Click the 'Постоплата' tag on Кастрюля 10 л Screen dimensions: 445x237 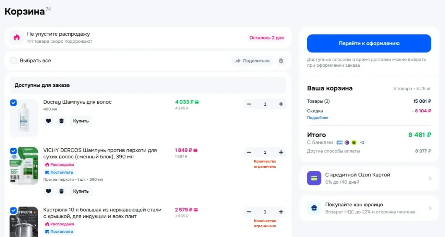[x=59, y=232]
